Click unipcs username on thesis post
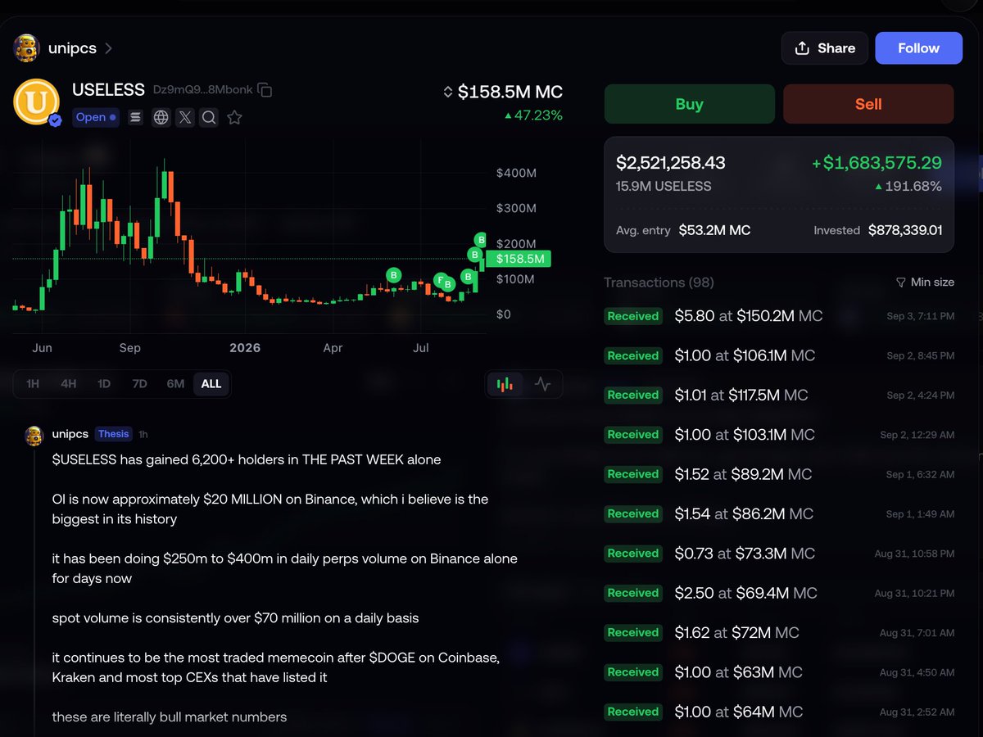The height and width of the screenshot is (737, 983). (x=70, y=434)
